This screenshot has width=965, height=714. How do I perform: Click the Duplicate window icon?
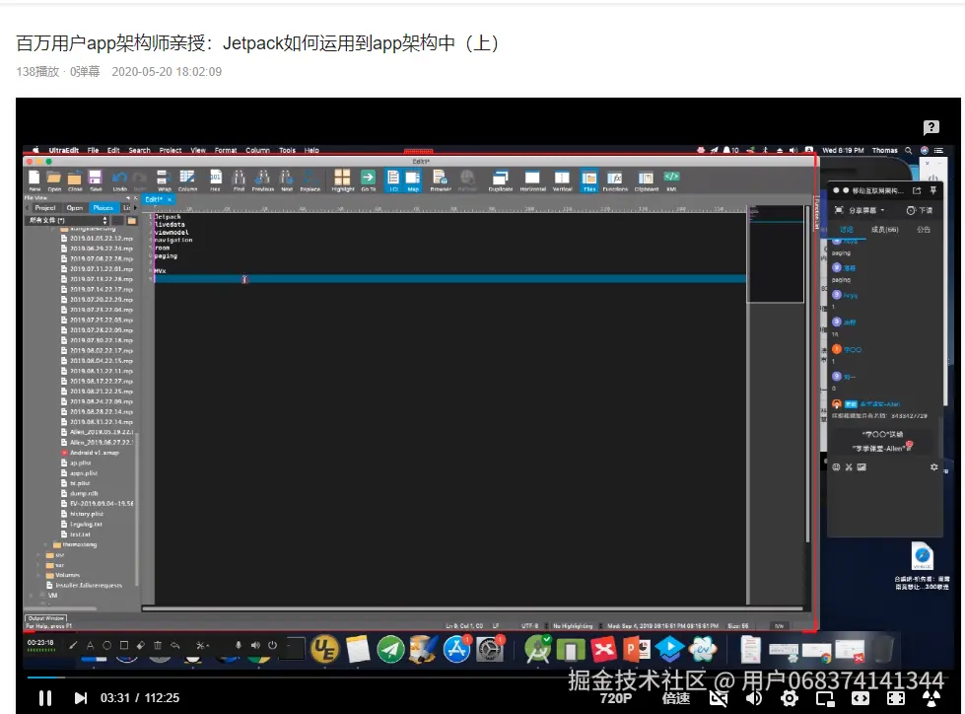pos(501,179)
